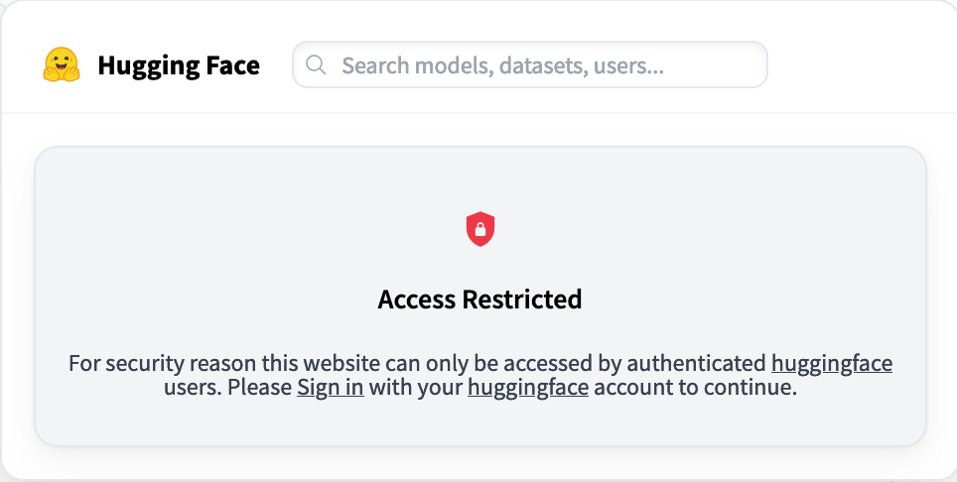The width and height of the screenshot is (957, 482).
Task: Click the word "Face" in the header
Action: tap(235, 66)
